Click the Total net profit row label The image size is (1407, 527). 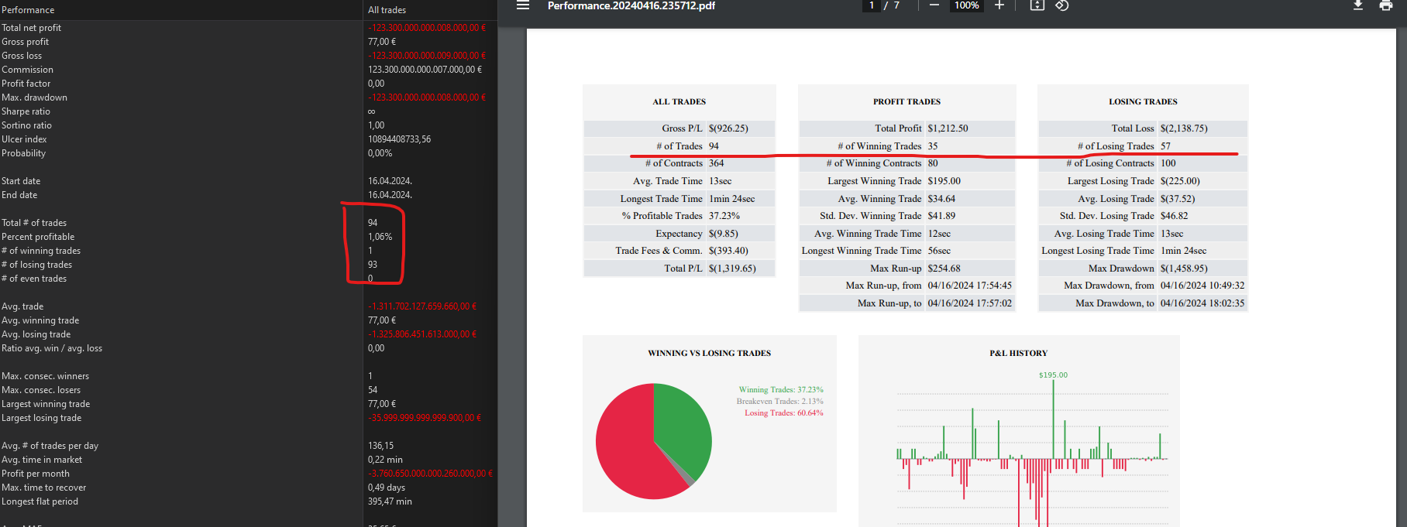click(x=31, y=28)
